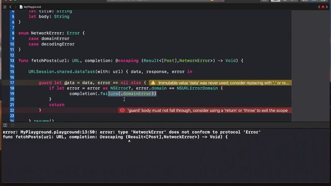This screenshot has height=186, width=331.
Task: Click the MyPlayground file icon in jump bar
Action: point(21,7)
